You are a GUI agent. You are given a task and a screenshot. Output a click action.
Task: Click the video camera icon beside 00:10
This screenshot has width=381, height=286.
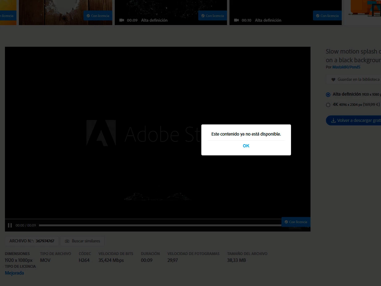tap(236, 20)
